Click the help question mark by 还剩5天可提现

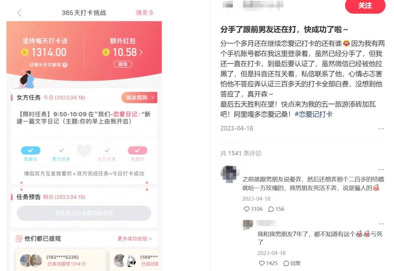(65, 65)
